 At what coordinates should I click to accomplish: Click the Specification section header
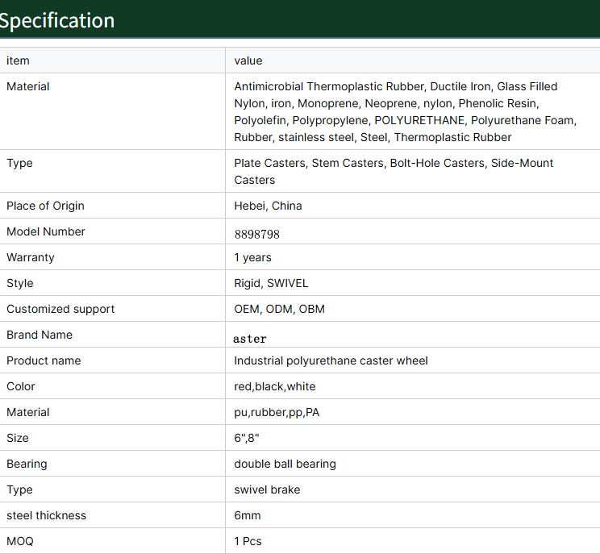[x=56, y=20]
